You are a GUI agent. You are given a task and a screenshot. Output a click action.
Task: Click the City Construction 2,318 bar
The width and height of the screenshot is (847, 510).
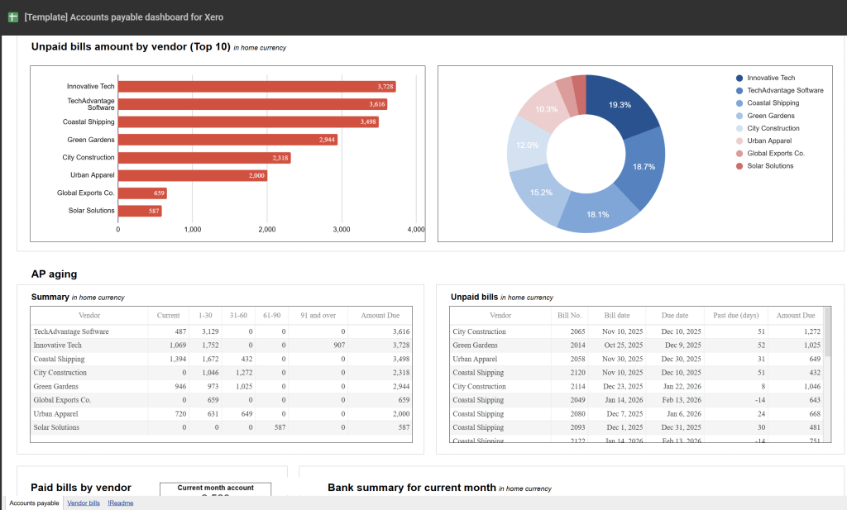(x=204, y=158)
